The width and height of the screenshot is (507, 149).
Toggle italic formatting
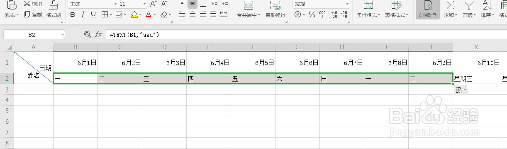click(83, 15)
